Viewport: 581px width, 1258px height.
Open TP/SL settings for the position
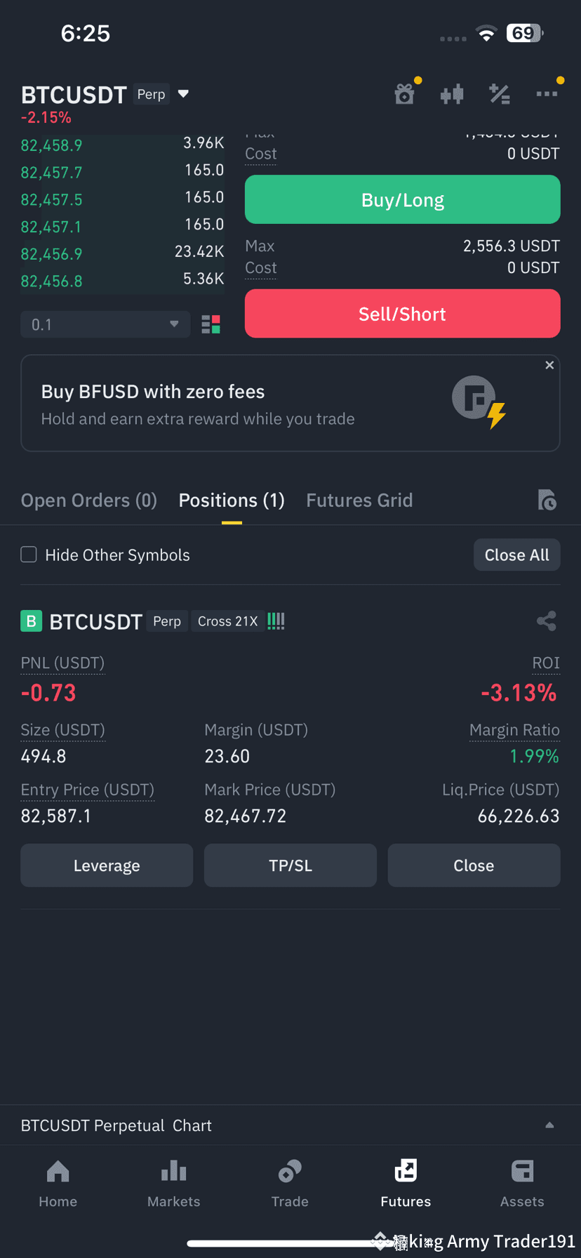pyautogui.click(x=290, y=866)
